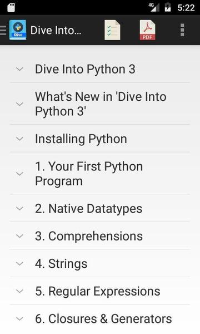
Task: Tap the SD card status bar icon
Action: [x=11, y=8]
